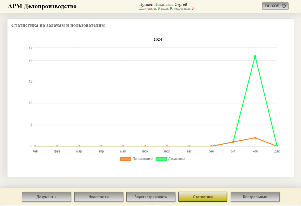The width and height of the screenshot is (301, 206).
Task: Click the chart title 2024
Action: tap(158, 40)
